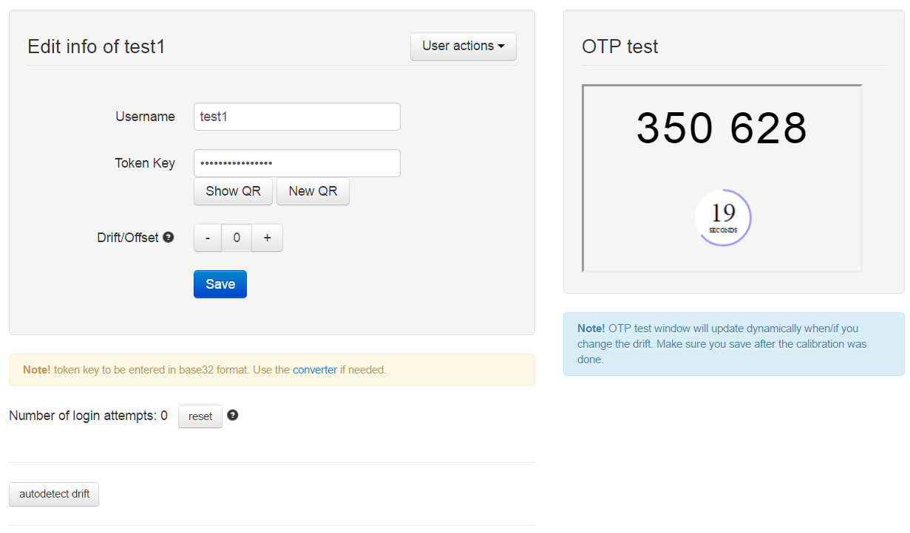
Task: Generate a New QR code
Action: point(313,191)
